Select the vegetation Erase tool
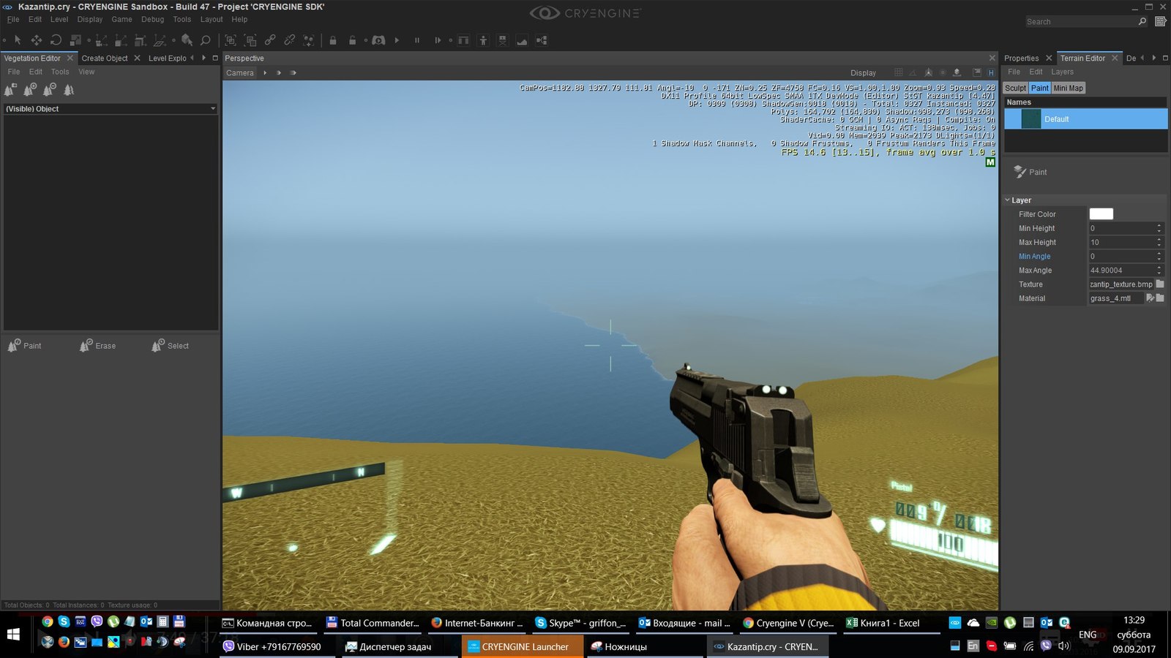The image size is (1171, 658). click(97, 346)
